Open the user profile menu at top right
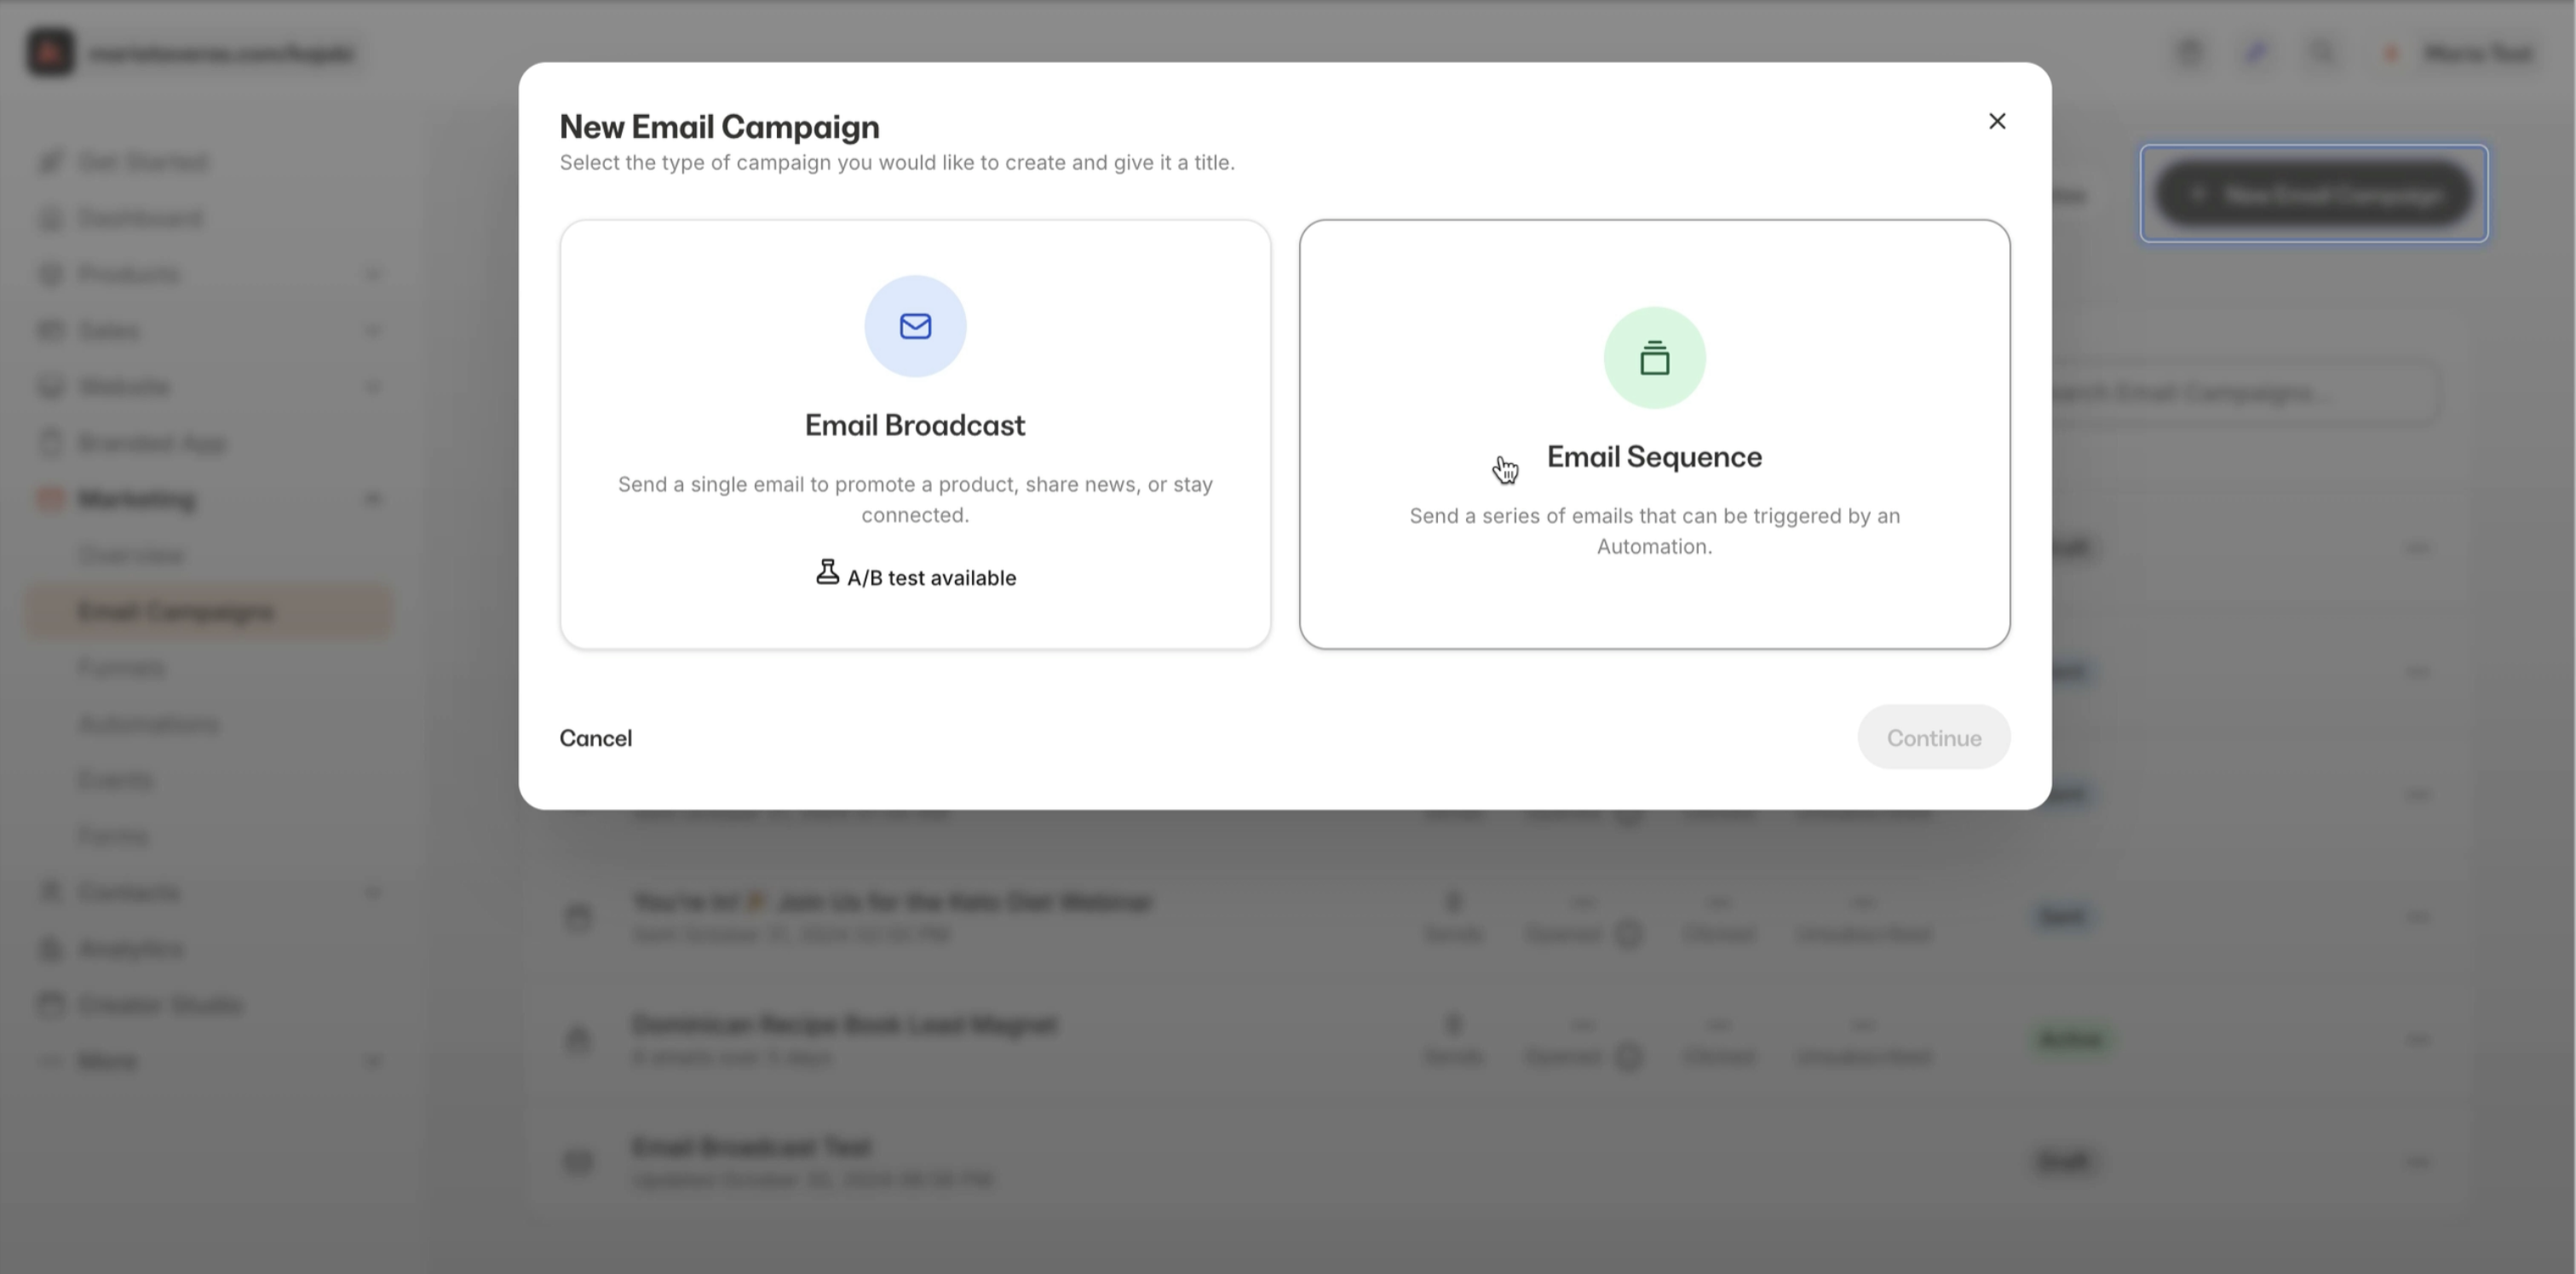The height and width of the screenshot is (1274, 2576). coord(2460,52)
